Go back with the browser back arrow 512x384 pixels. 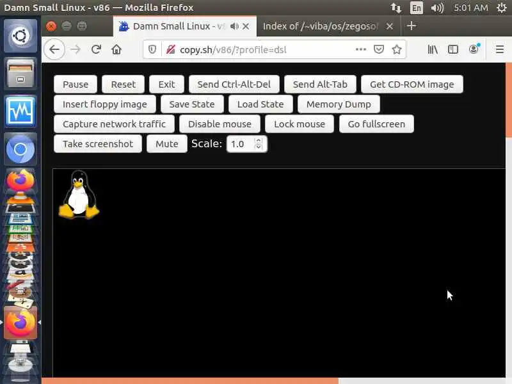click(54, 49)
